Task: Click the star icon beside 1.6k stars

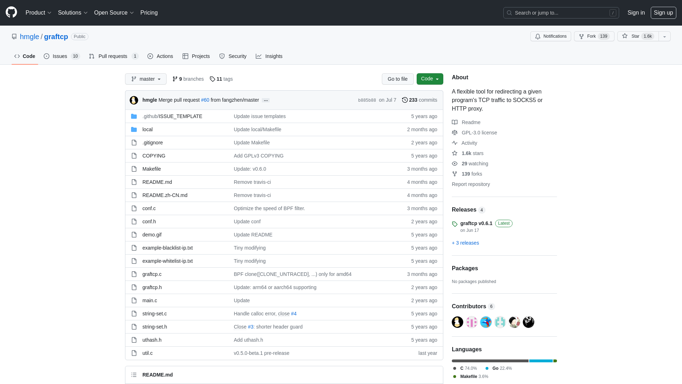Action: tap(455, 153)
